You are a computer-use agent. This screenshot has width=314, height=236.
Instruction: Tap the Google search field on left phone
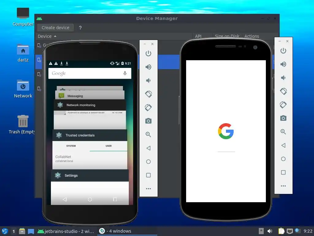(x=90, y=73)
